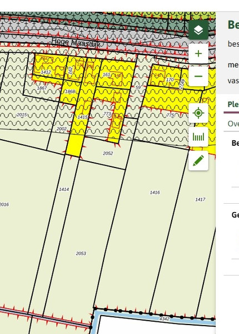Select parcel number 170
Screen dimensions: 239x334
pyautogui.click(x=170, y=80)
